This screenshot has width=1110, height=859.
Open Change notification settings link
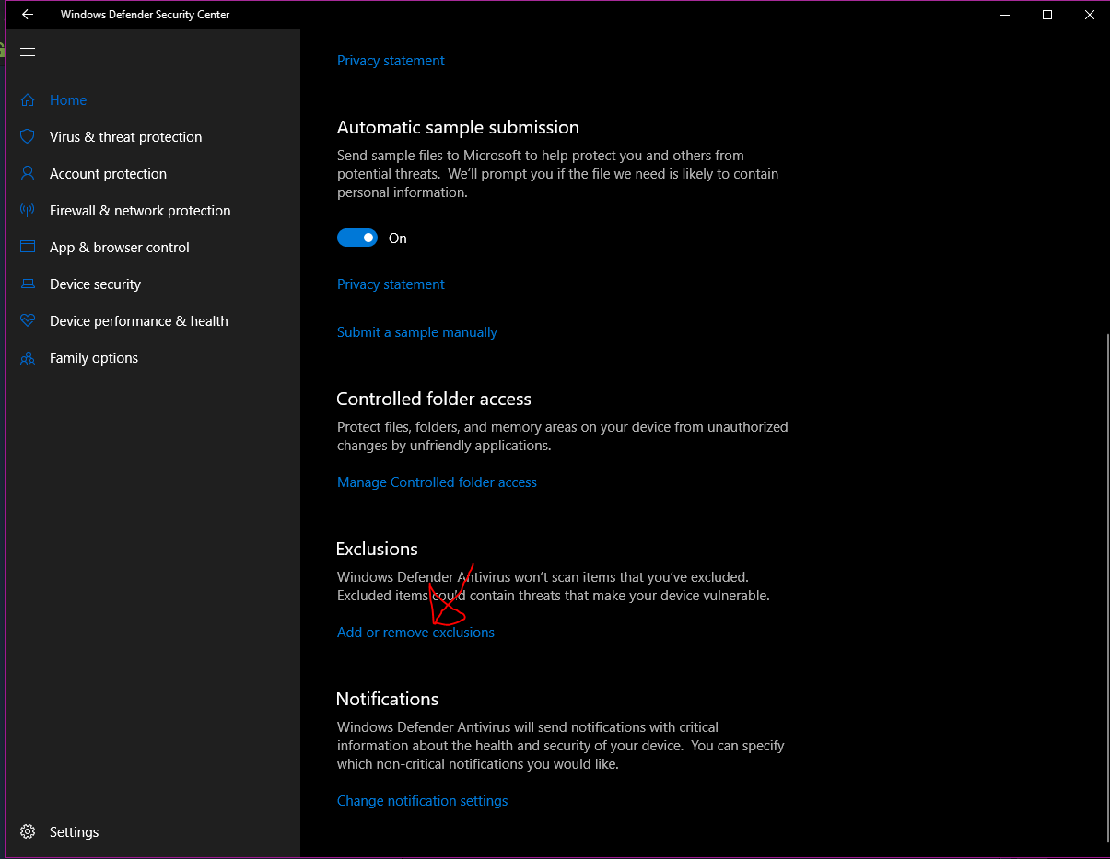click(422, 801)
